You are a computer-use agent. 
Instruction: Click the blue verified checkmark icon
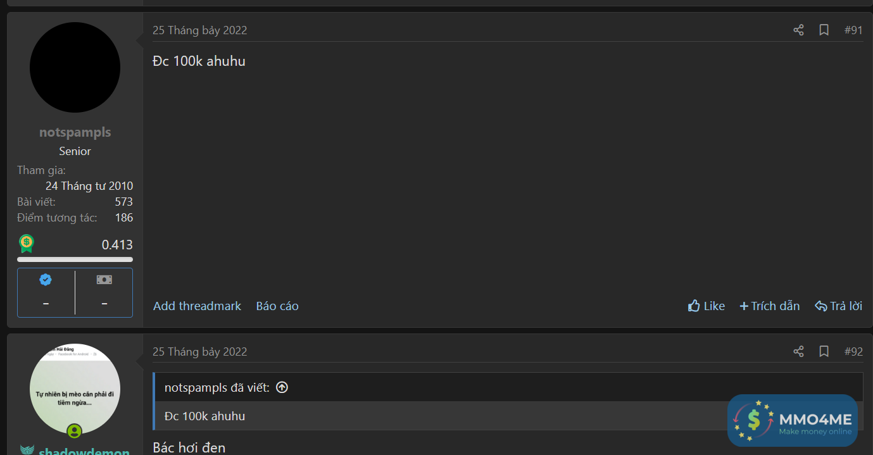[x=46, y=280]
